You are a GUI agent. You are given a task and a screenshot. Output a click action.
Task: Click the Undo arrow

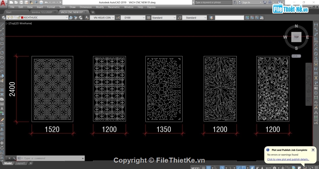[x=46, y=2]
